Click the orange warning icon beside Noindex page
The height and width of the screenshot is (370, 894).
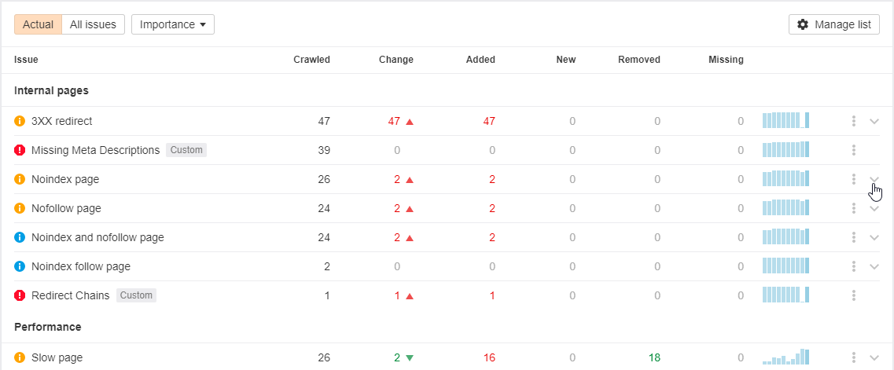[x=20, y=179]
